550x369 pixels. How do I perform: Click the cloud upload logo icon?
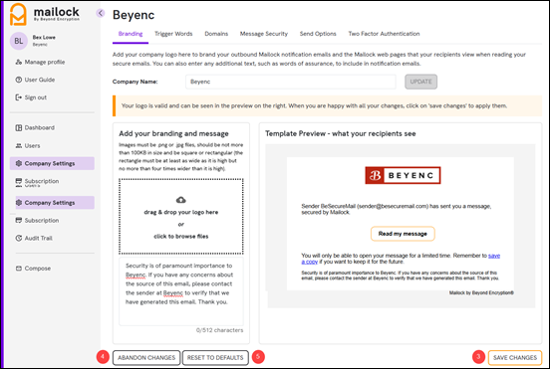click(x=181, y=200)
